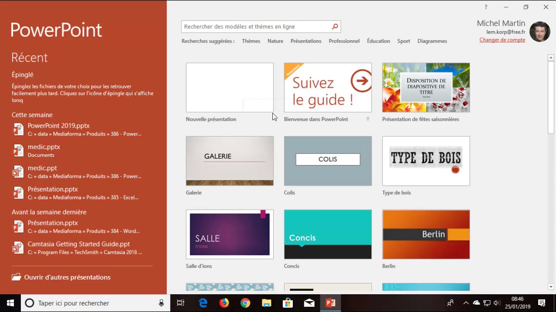Click the search magnifier icon in template search

tap(335, 26)
